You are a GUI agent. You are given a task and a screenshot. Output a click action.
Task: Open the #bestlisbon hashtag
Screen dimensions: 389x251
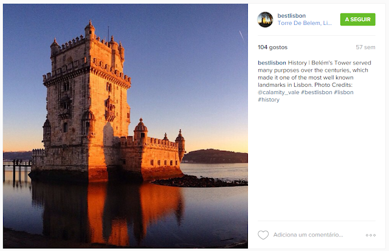[x=316, y=92]
